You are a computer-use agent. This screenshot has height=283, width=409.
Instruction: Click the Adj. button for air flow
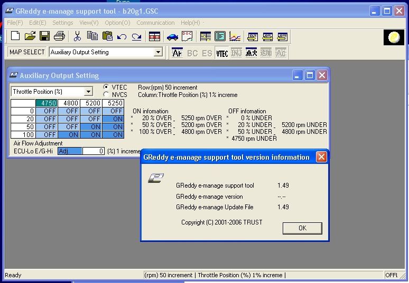click(70, 151)
